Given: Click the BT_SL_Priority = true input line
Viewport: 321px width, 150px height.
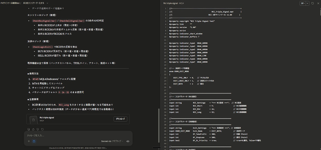Looking at the screenshot, I should [215, 140].
